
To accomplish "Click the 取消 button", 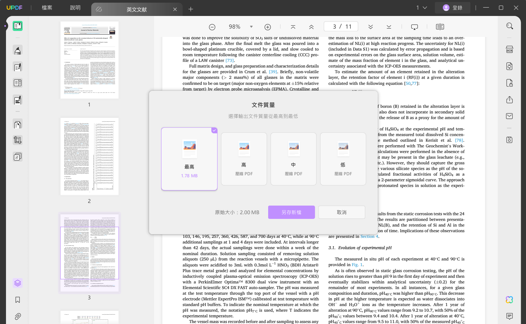I will [342, 212].
